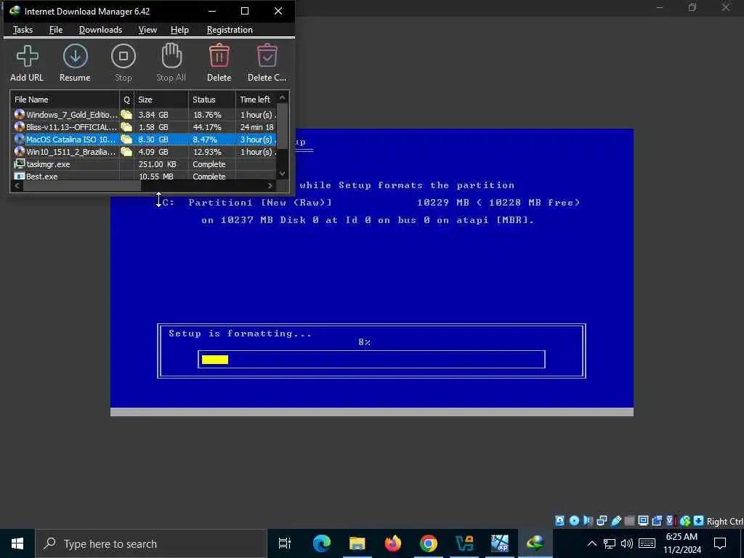Image resolution: width=744 pixels, height=558 pixels.
Task: Sort downloads by Time left column
Action: [256, 99]
